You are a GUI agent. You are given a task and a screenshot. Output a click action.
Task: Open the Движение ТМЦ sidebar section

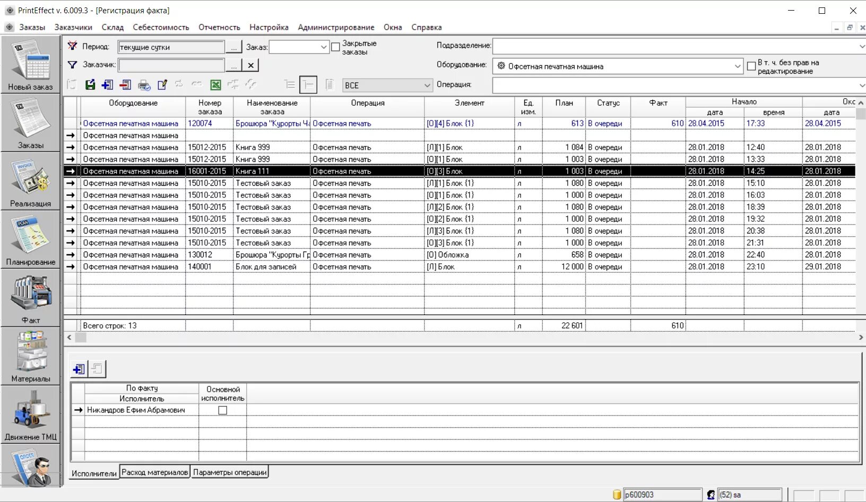point(30,415)
